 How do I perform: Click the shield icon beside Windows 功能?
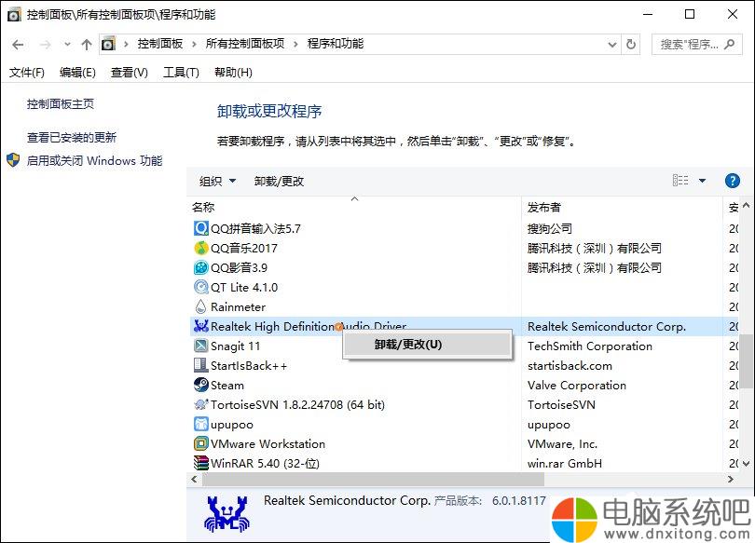(x=13, y=160)
